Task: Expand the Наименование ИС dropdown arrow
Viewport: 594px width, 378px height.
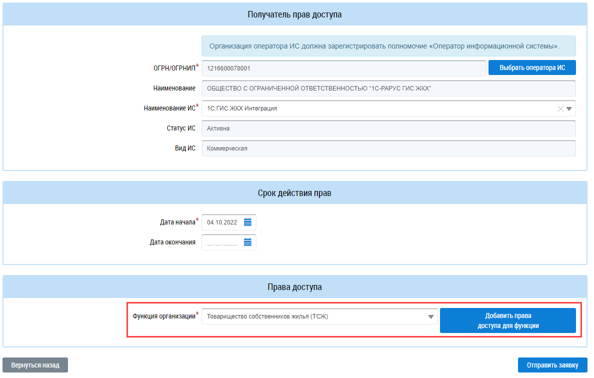Action: 569,108
